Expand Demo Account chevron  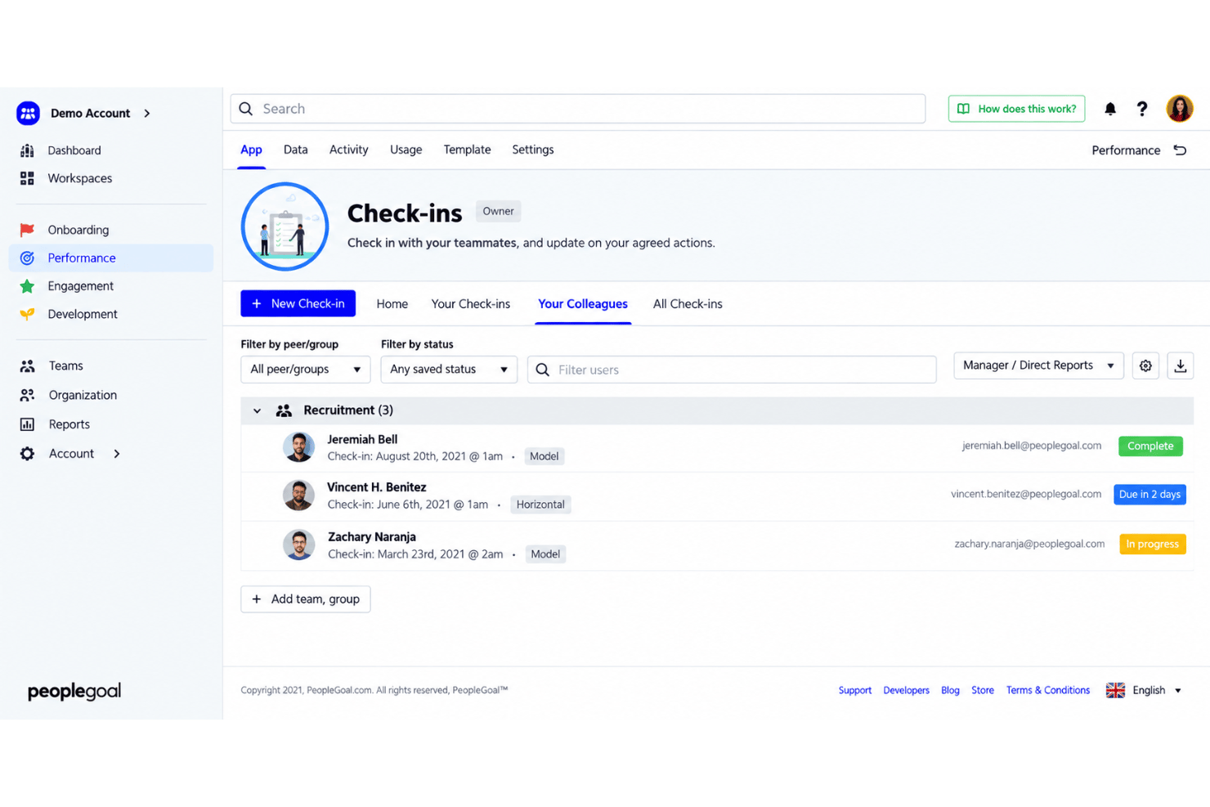coord(147,114)
